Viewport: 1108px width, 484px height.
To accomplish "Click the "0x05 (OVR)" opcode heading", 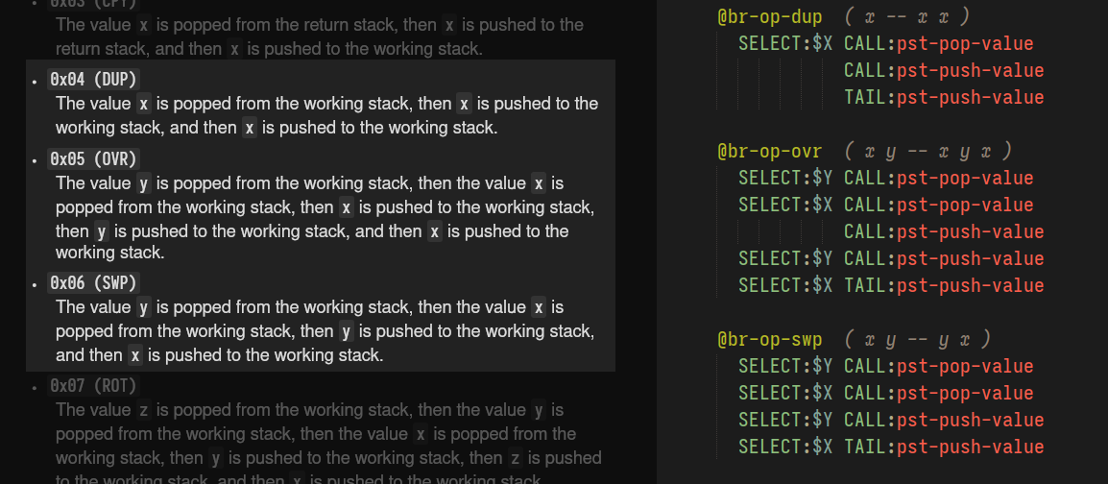I will (x=93, y=158).
